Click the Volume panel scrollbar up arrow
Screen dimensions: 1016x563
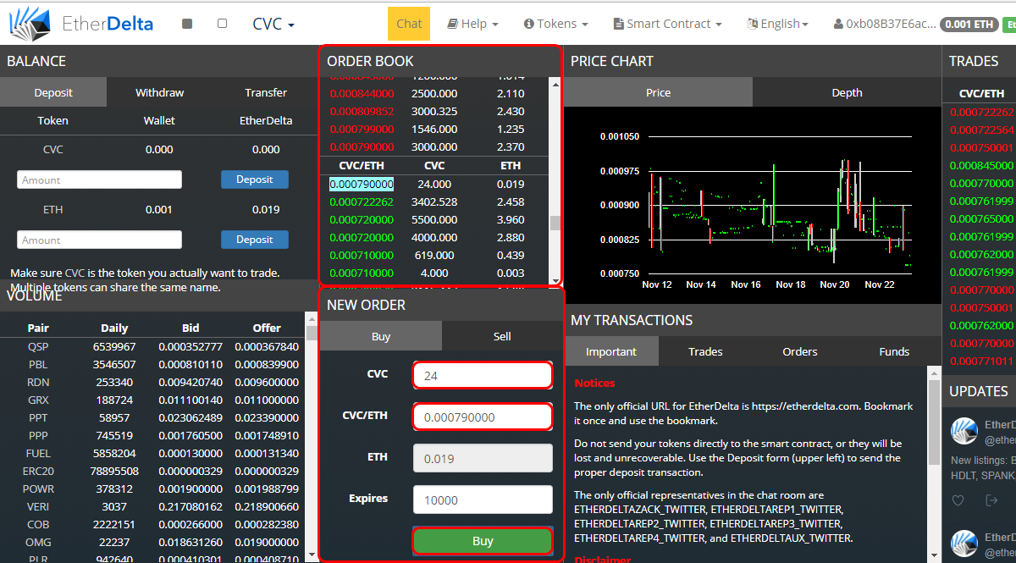click(x=312, y=318)
